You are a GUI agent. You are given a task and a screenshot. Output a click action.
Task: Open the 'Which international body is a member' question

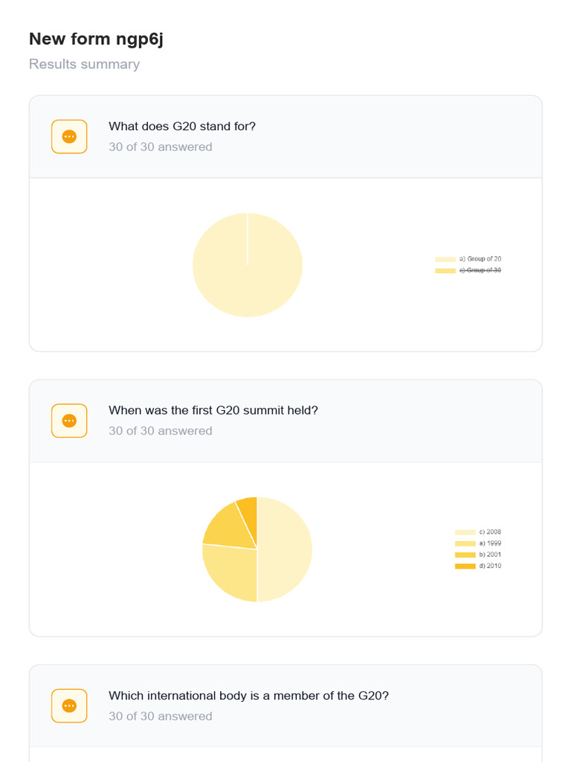(248, 696)
